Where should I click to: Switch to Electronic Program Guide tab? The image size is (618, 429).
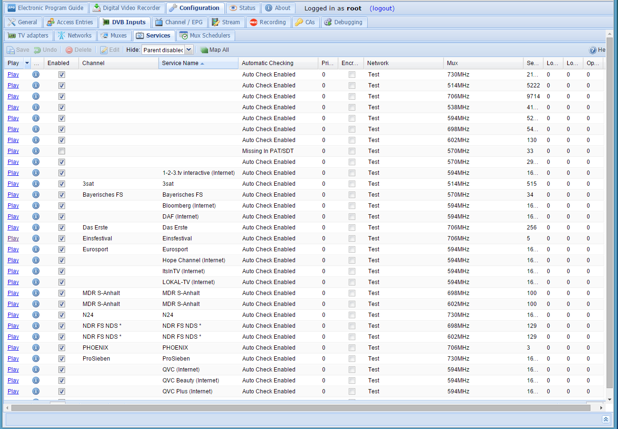(x=46, y=8)
